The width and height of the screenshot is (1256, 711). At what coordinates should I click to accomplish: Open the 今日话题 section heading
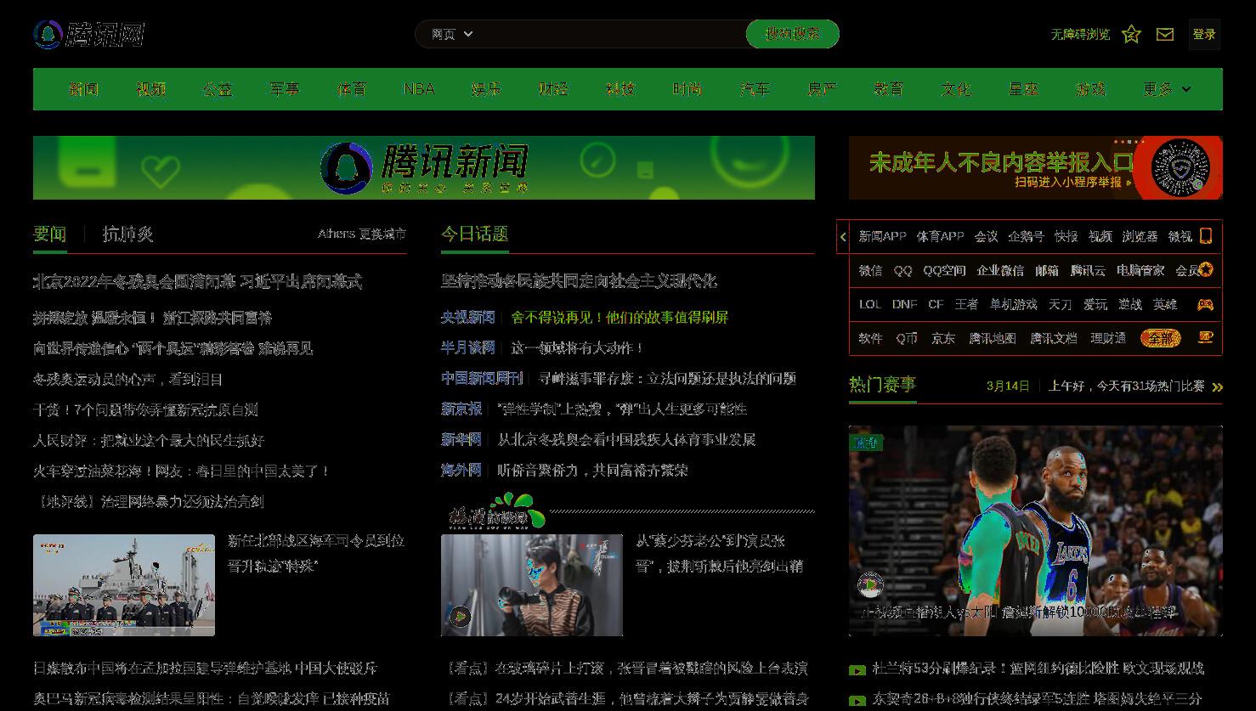click(474, 234)
